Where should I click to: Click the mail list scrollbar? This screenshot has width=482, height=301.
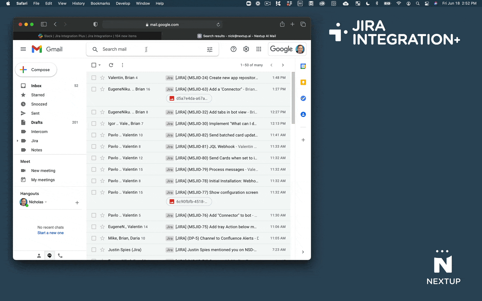click(293, 98)
